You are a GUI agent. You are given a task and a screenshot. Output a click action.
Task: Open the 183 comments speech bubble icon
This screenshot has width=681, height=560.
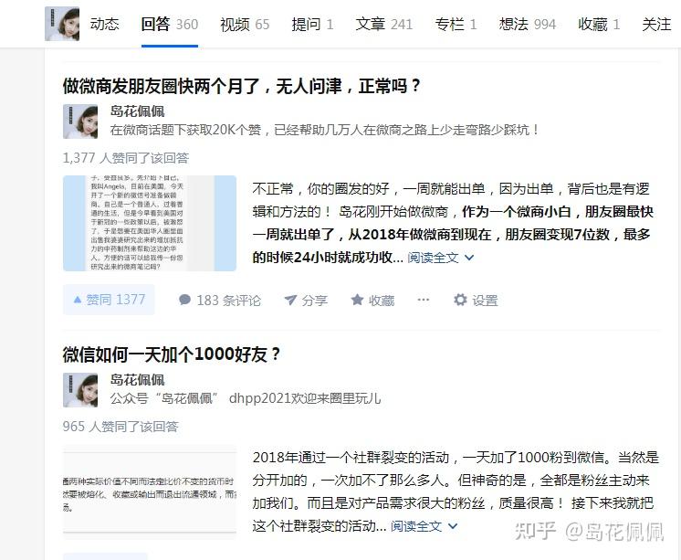tap(184, 300)
